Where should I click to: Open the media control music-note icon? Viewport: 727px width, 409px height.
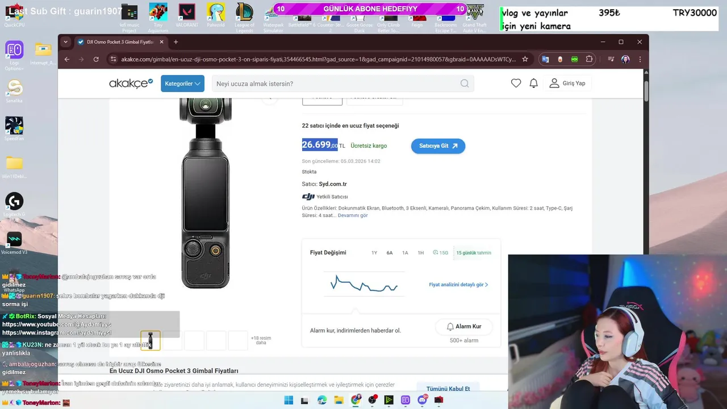[611, 59]
